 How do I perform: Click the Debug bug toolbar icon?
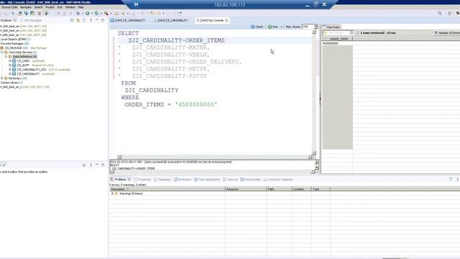78,13
